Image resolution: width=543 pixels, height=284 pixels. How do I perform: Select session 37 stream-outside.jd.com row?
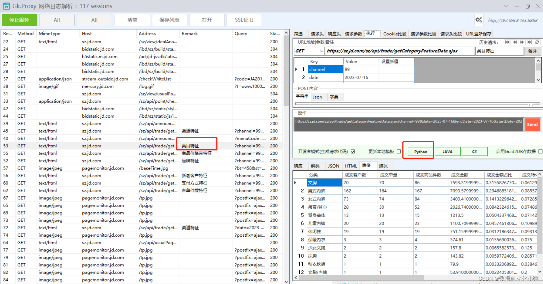click(142, 79)
